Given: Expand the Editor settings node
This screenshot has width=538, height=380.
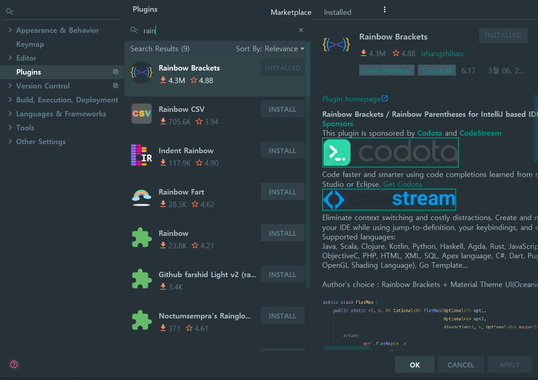Looking at the screenshot, I should coord(10,57).
